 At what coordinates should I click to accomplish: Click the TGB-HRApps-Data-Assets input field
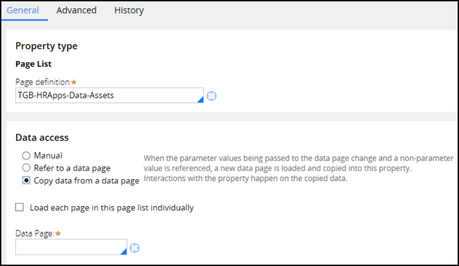[106, 95]
